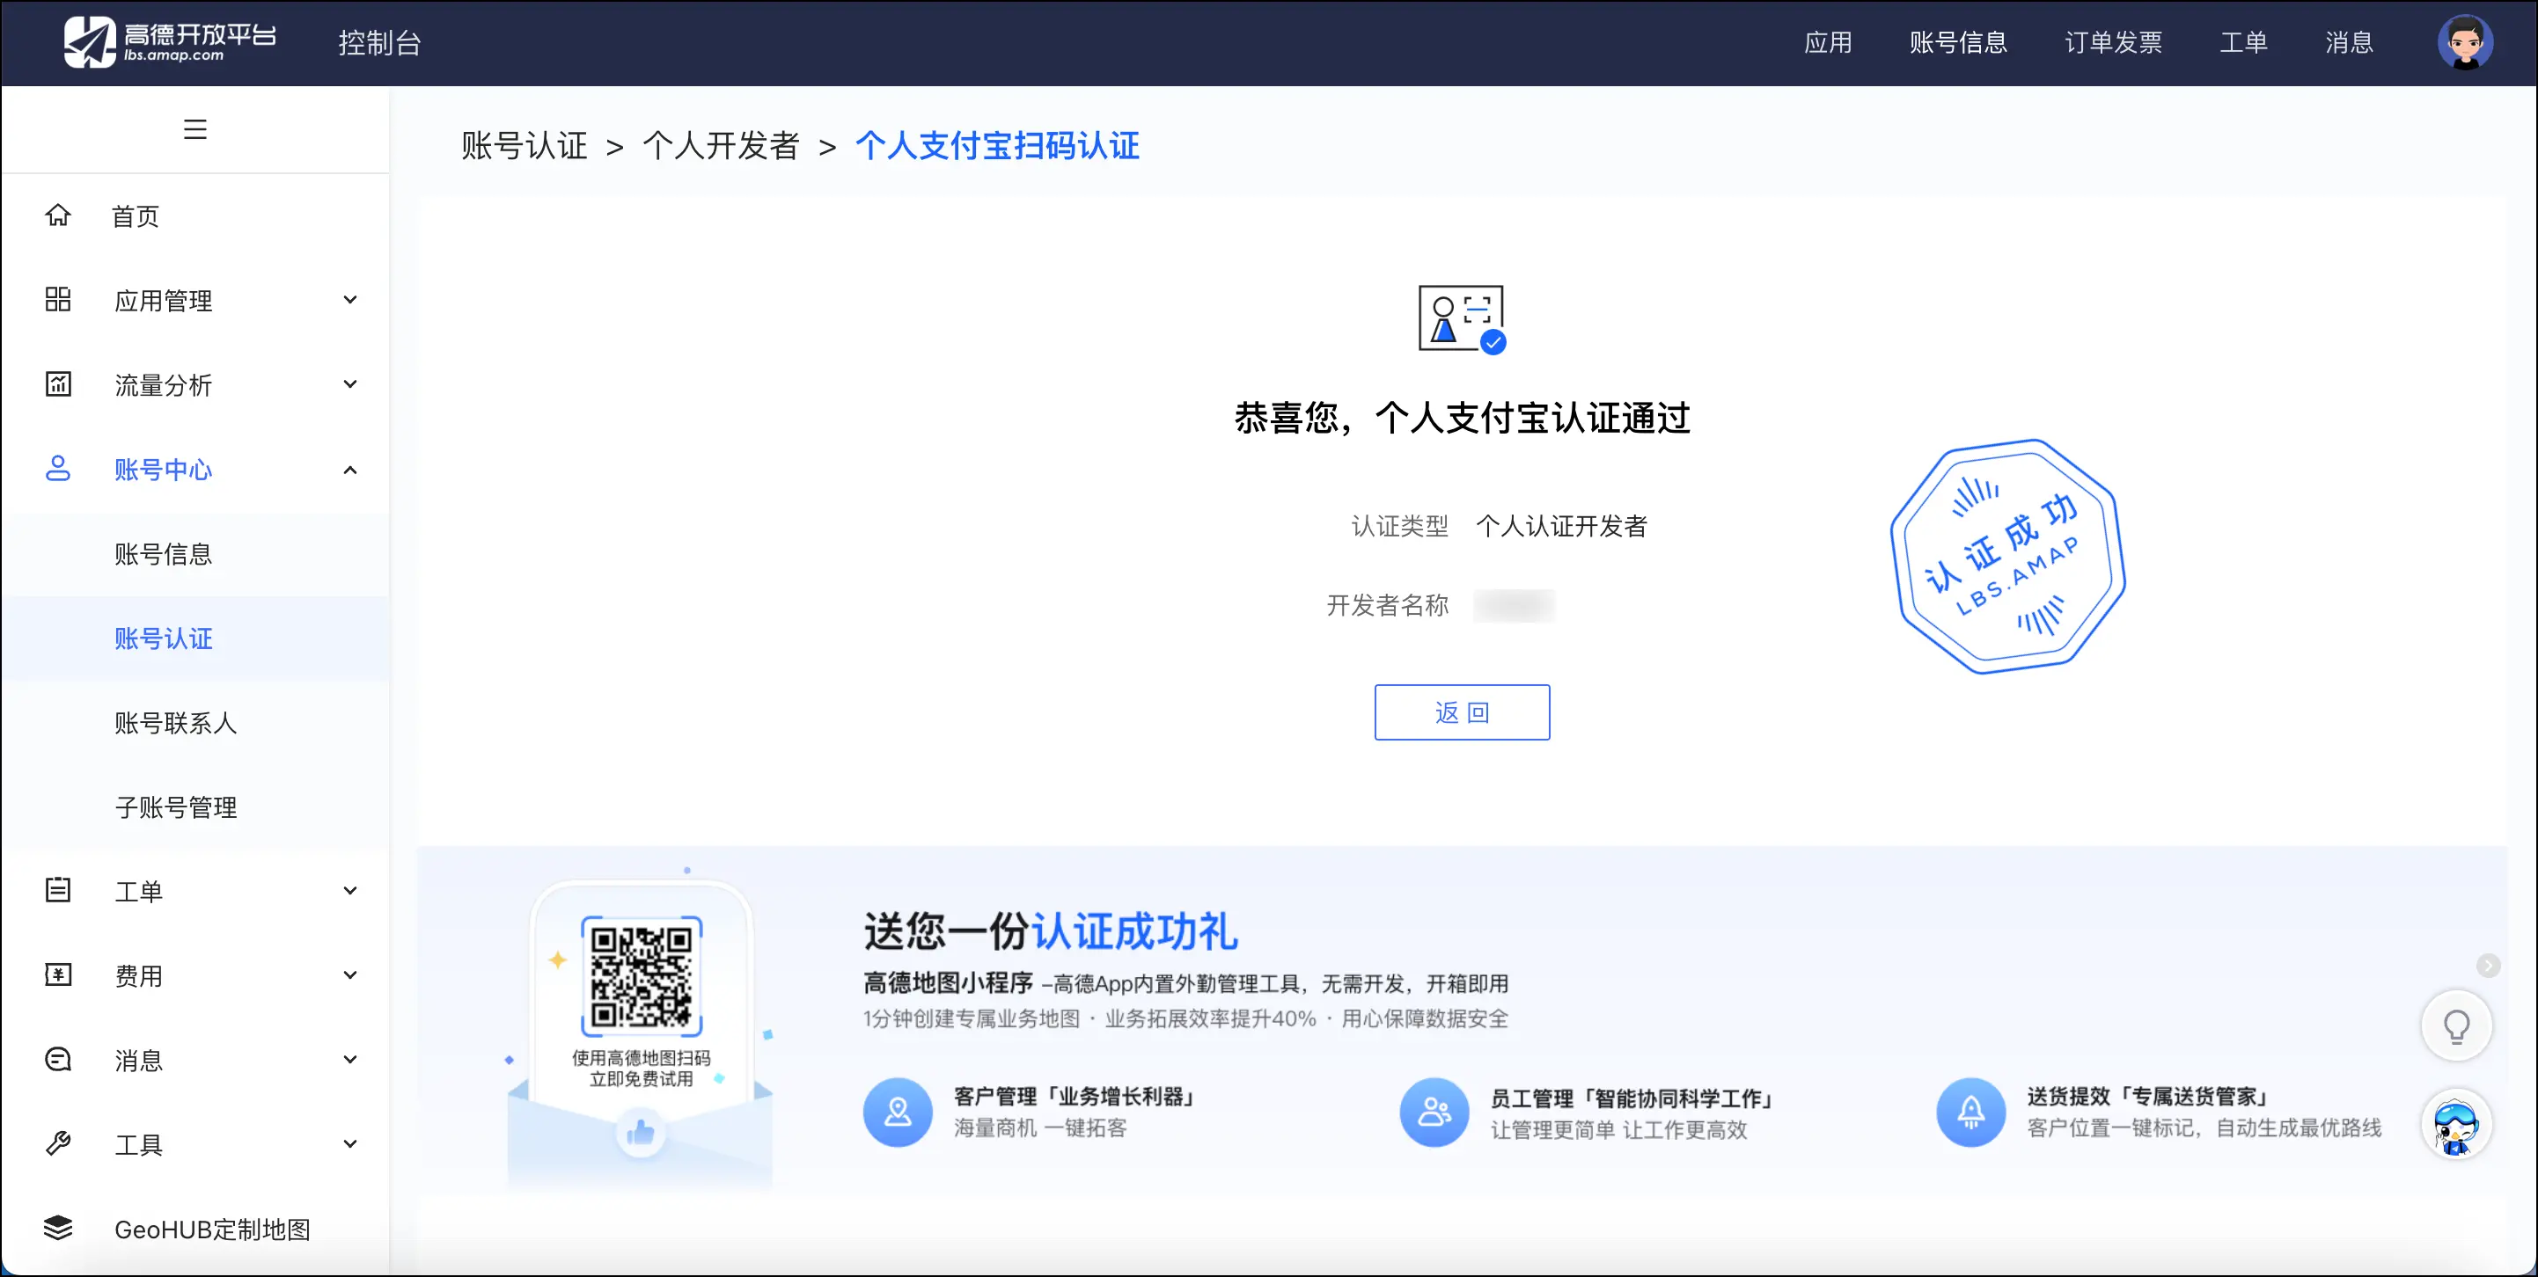The image size is (2538, 1277).
Task: Click the floating lightbulb feedback icon
Action: [x=2456, y=1026]
